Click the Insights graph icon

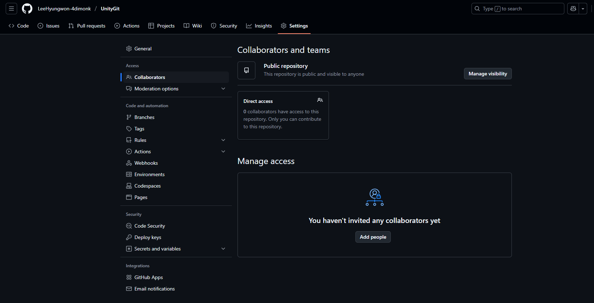[x=249, y=26]
